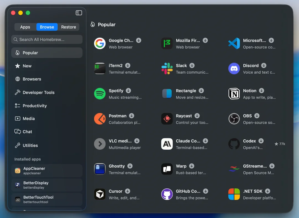Image resolution: width=299 pixels, height=218 pixels.
Task: Click VLC media player download icon
Action: tap(137, 141)
